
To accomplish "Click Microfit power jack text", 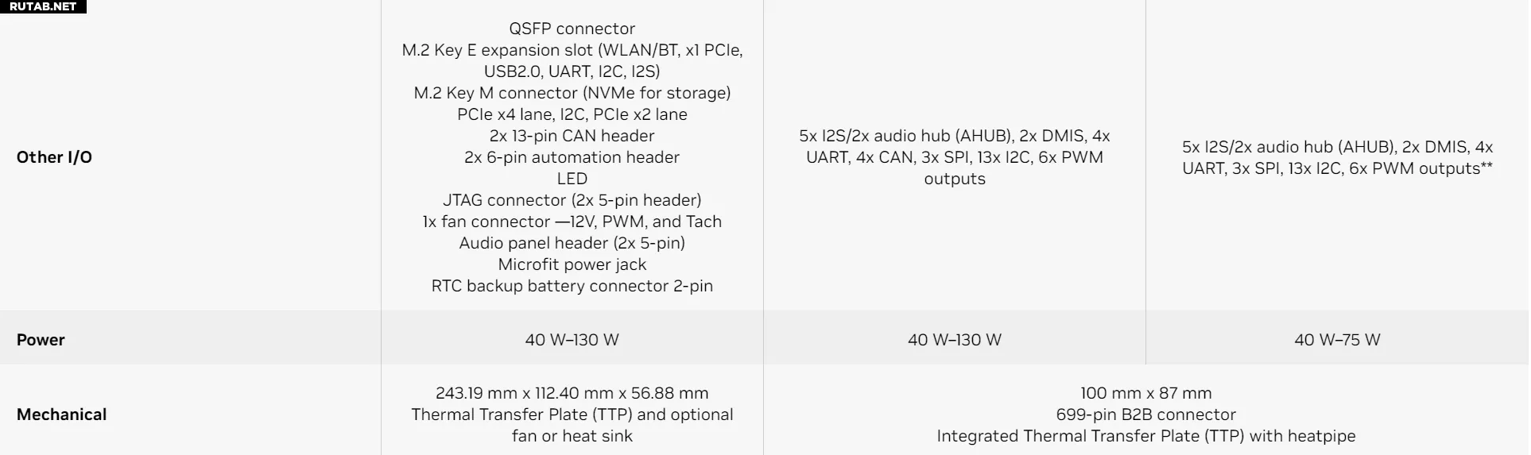I will tap(572, 264).
